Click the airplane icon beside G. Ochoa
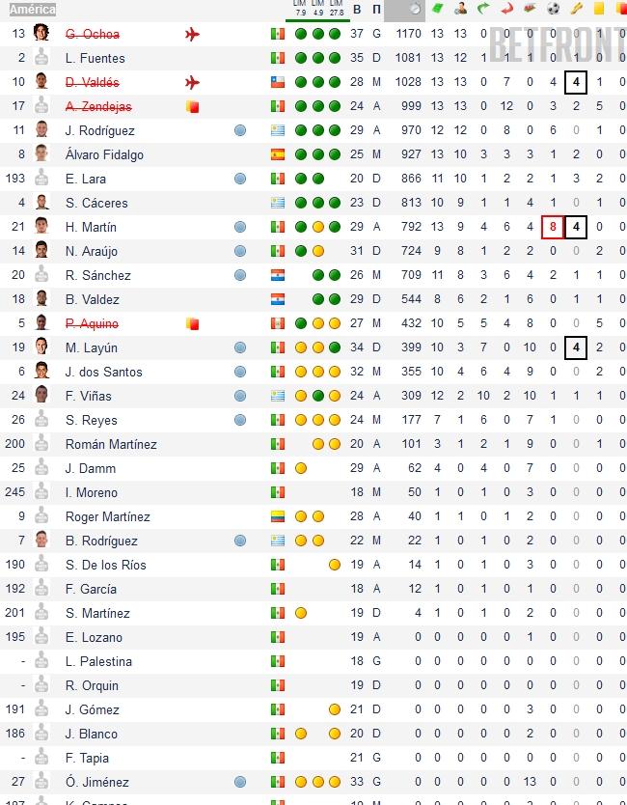627x805 pixels. [x=192, y=34]
